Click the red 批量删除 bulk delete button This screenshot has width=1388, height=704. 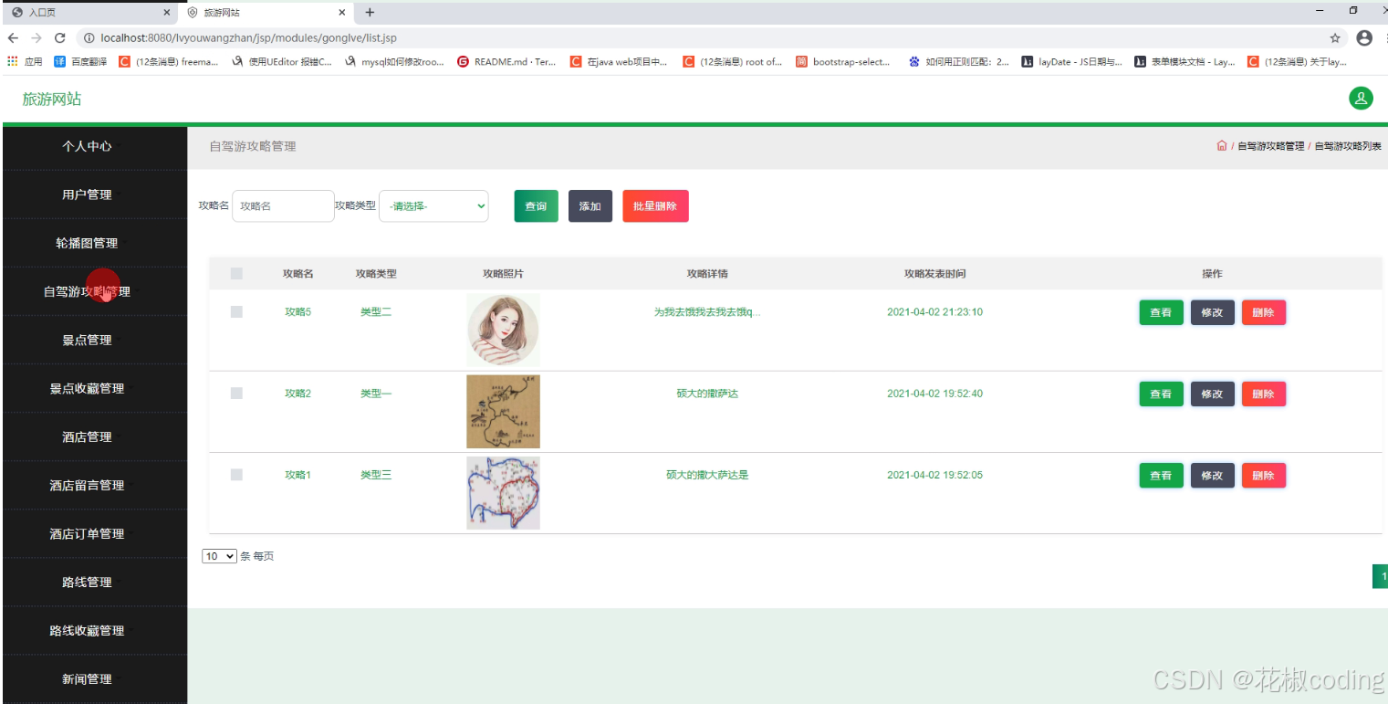click(655, 205)
